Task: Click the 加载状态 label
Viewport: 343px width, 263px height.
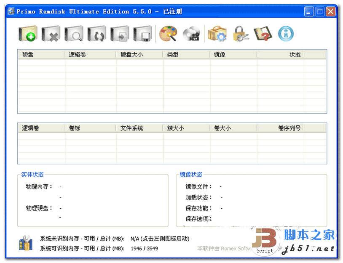Action: [x=198, y=197]
